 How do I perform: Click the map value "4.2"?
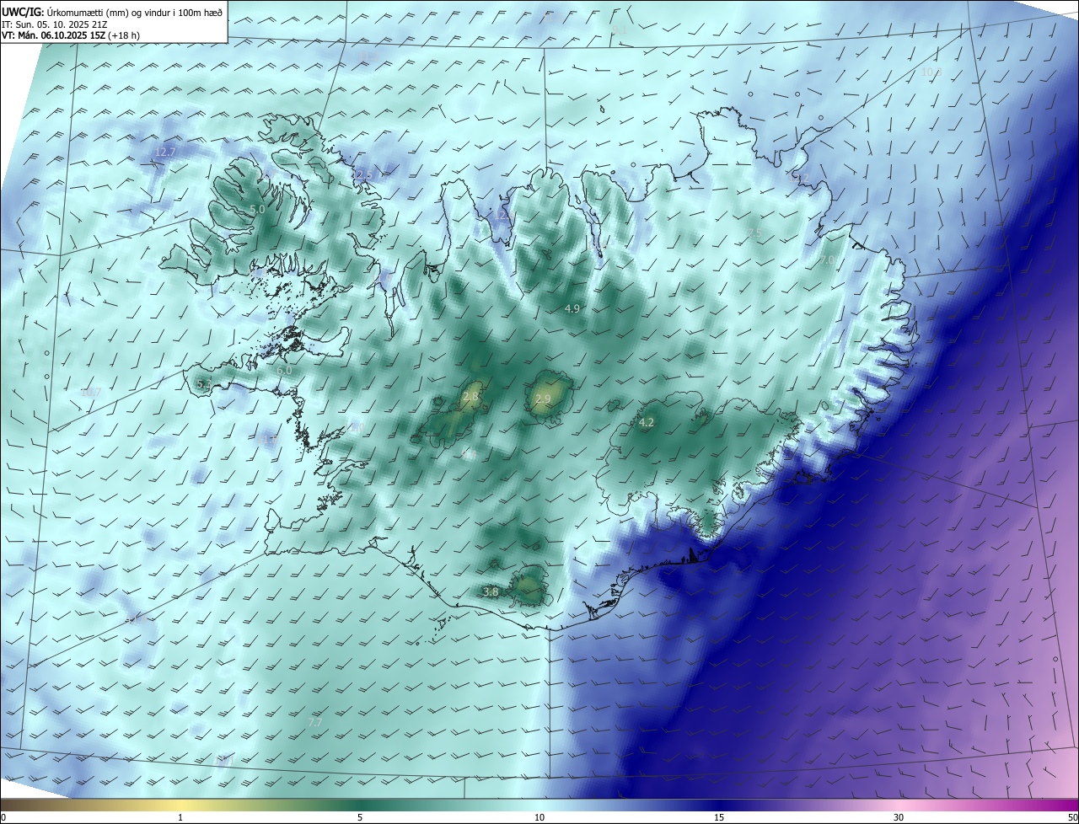click(647, 423)
